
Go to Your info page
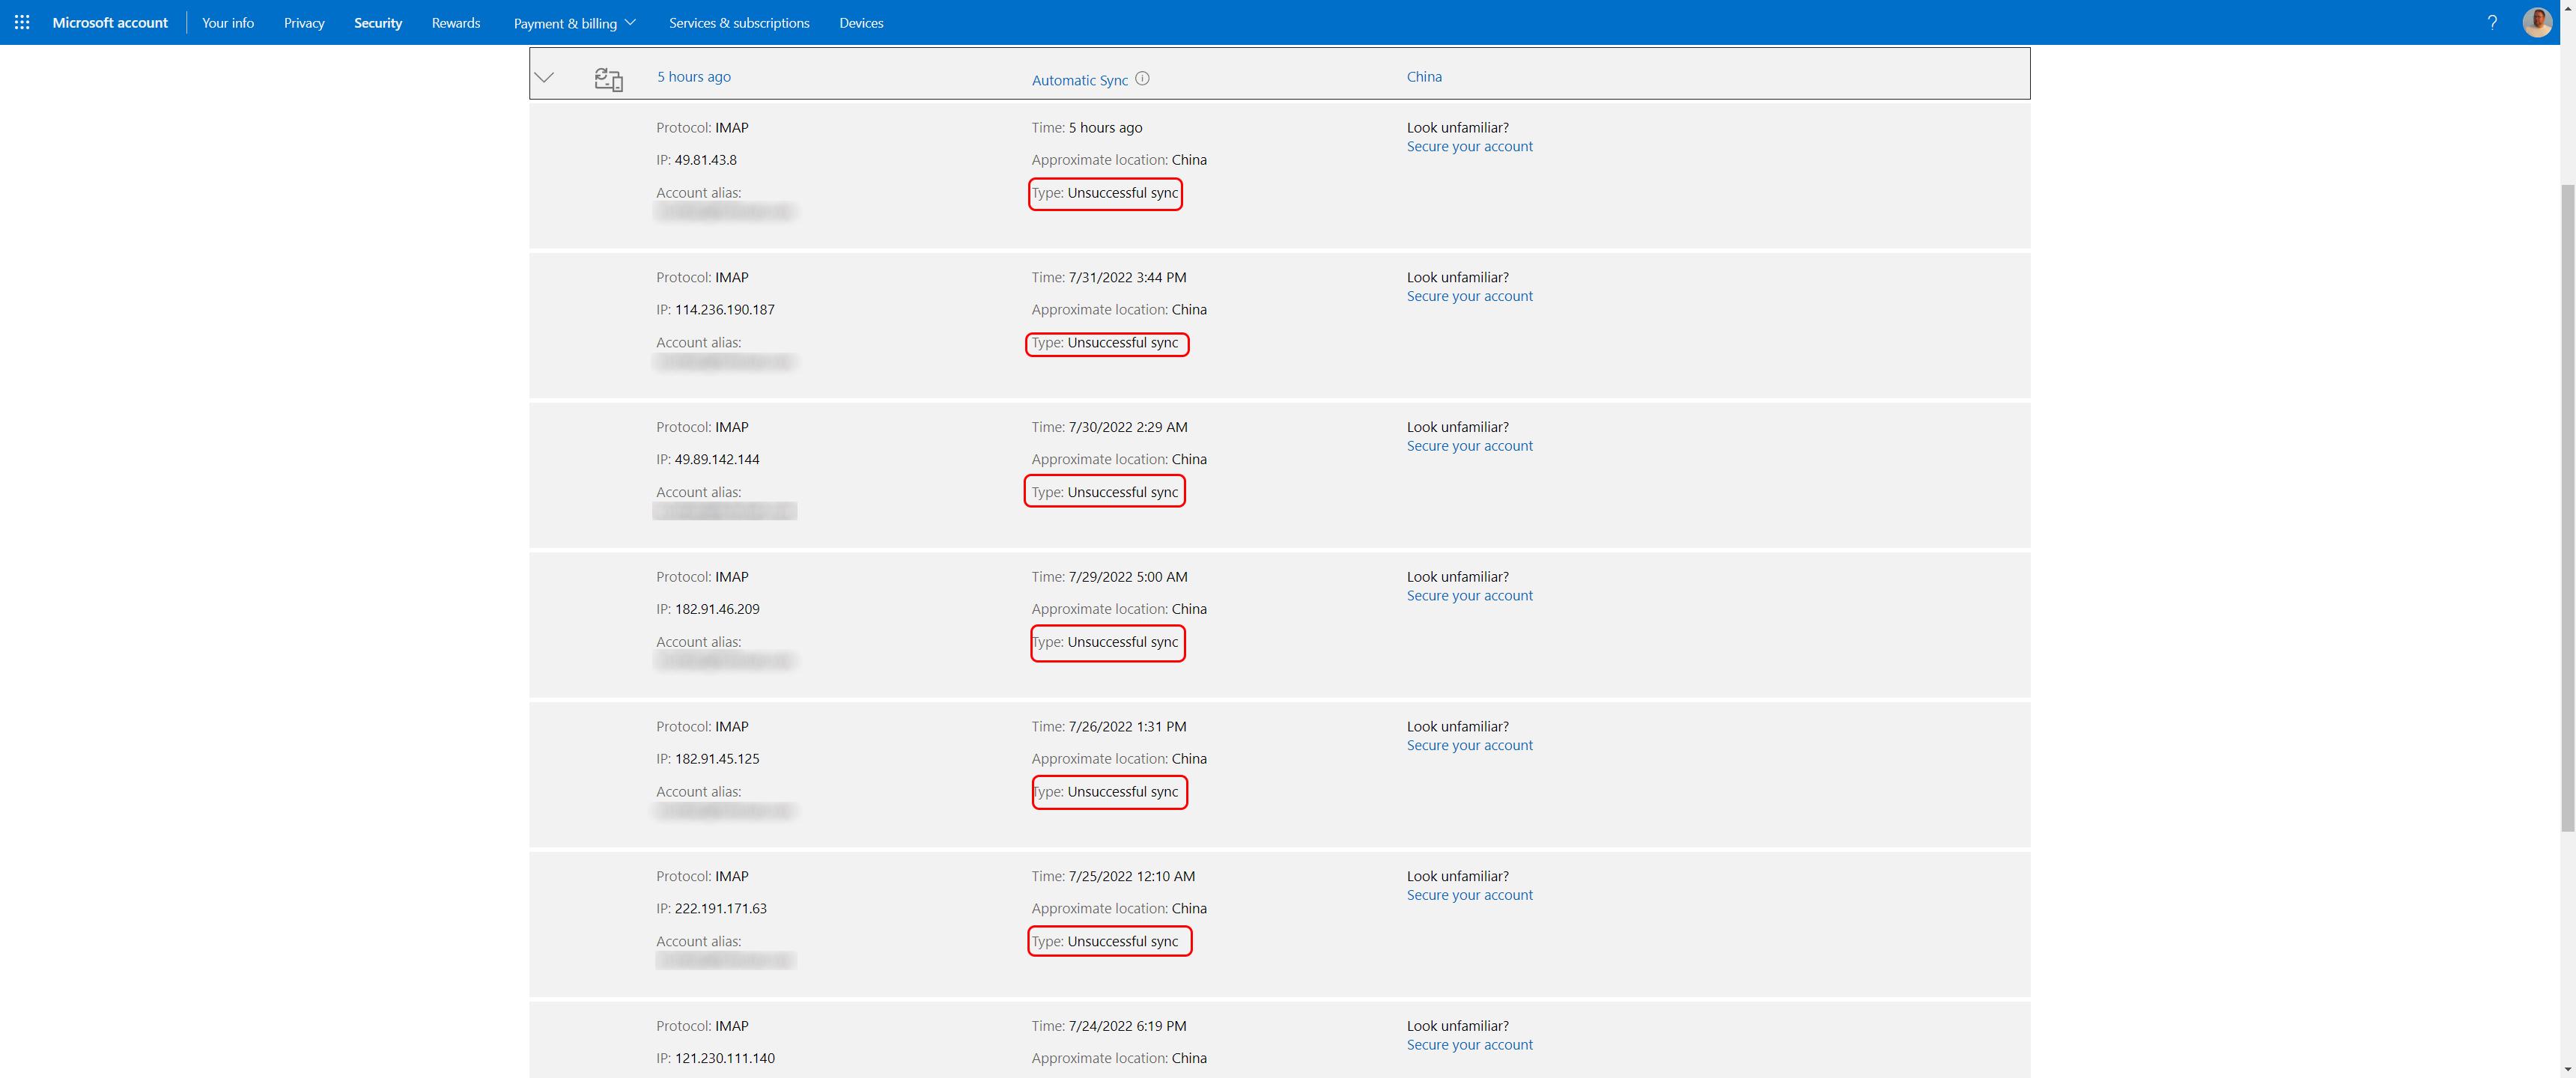coord(227,23)
